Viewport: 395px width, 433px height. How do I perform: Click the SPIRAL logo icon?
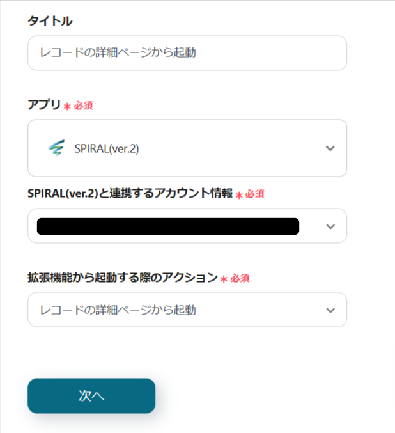[x=56, y=148]
